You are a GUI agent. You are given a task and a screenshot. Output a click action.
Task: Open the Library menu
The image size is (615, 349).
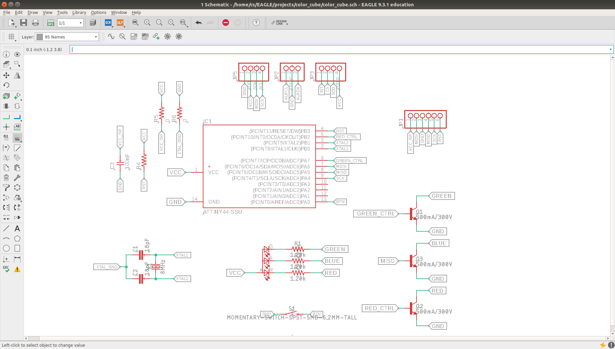pos(79,13)
